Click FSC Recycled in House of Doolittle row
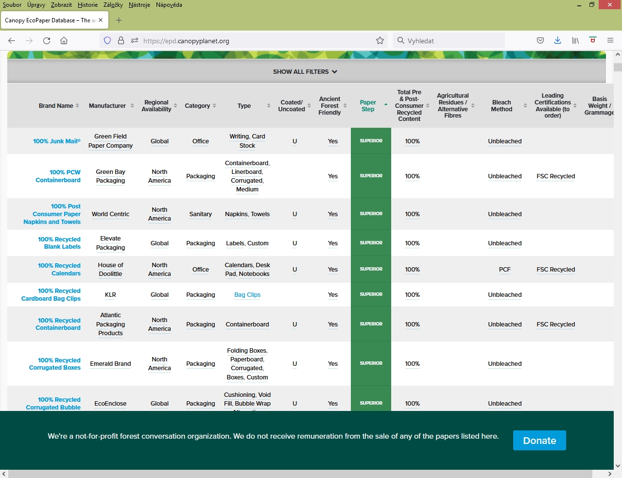622x478 pixels. pos(555,270)
